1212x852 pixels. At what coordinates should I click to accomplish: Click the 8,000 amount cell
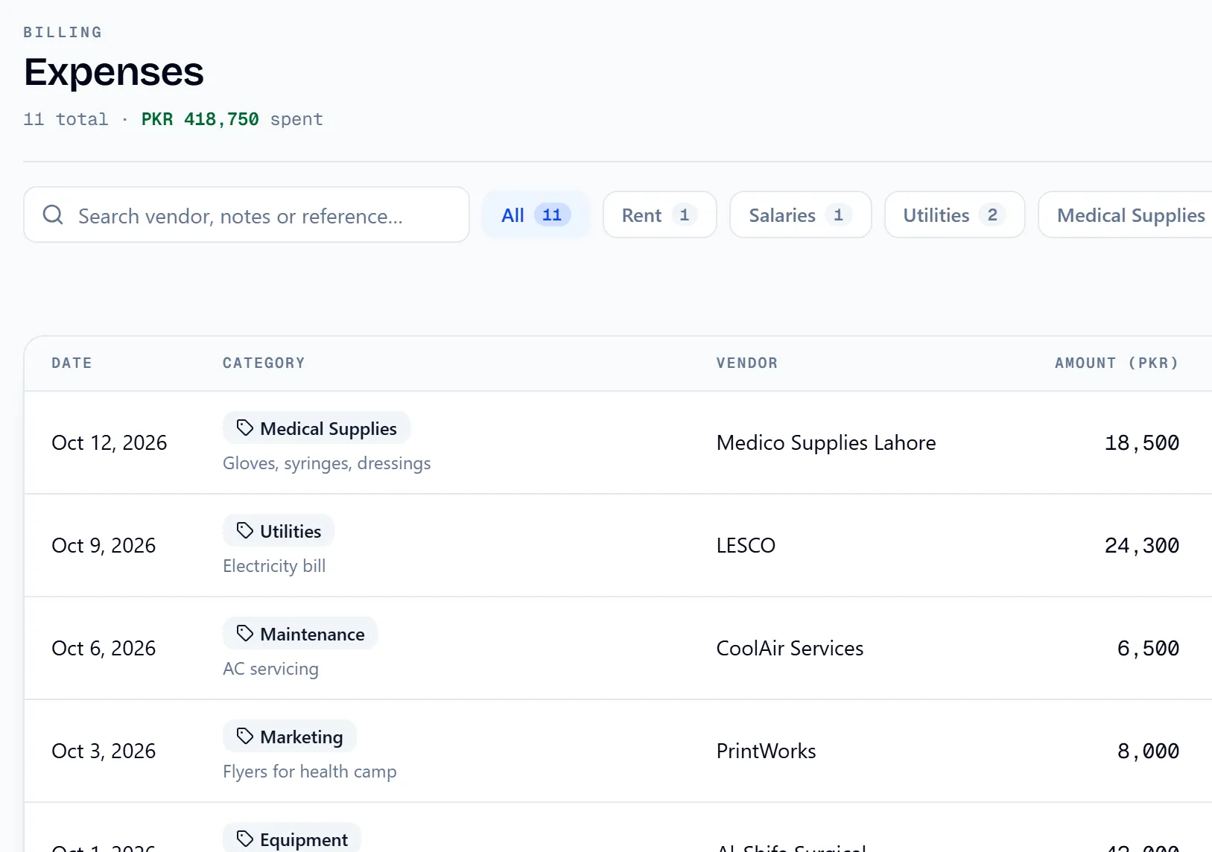click(1148, 751)
